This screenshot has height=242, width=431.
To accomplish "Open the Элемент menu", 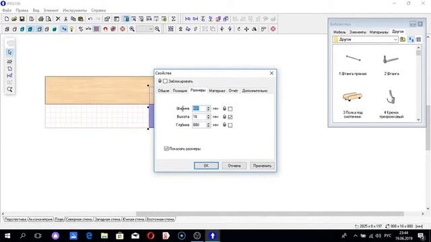I will coord(51,10).
